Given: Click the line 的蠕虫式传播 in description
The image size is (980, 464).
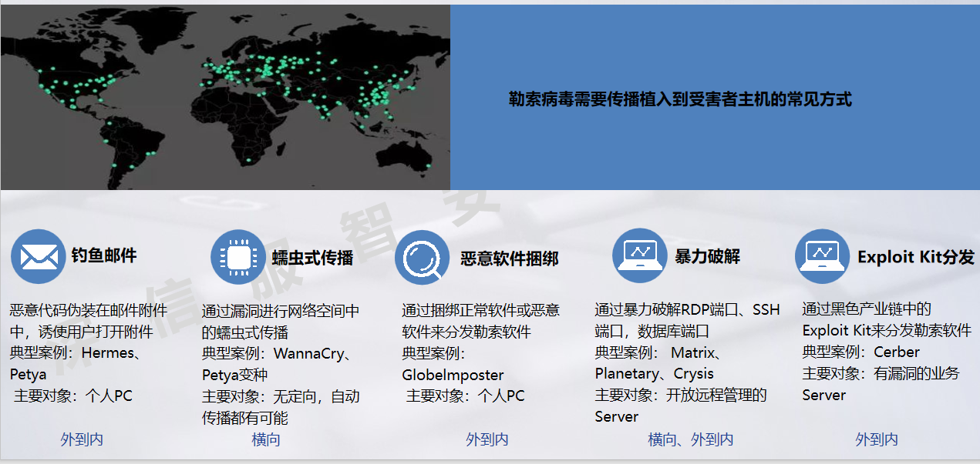Looking at the screenshot, I should [245, 333].
